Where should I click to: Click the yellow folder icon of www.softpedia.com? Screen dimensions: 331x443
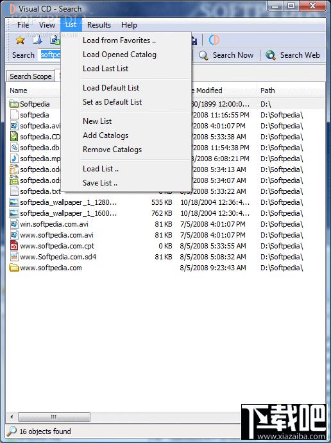[14, 268]
